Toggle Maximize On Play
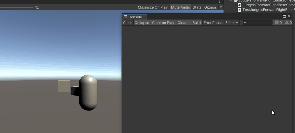Screen dimensions: 295x133 153,7
